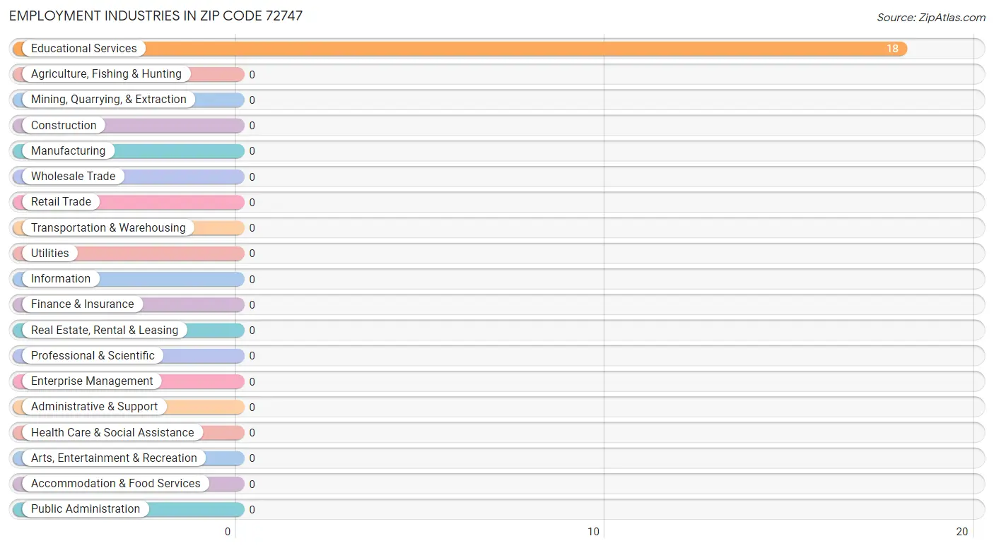The height and width of the screenshot is (548, 994).
Task: Click the Educational Services label
Action: 84,49
